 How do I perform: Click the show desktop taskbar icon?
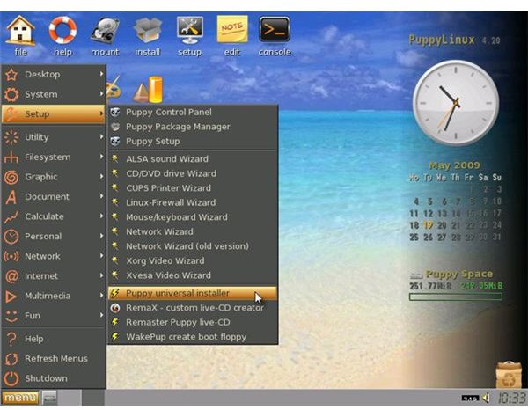tap(50, 398)
